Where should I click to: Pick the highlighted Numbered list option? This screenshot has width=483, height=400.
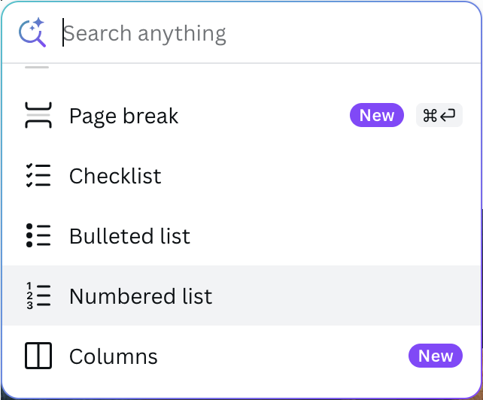141,295
